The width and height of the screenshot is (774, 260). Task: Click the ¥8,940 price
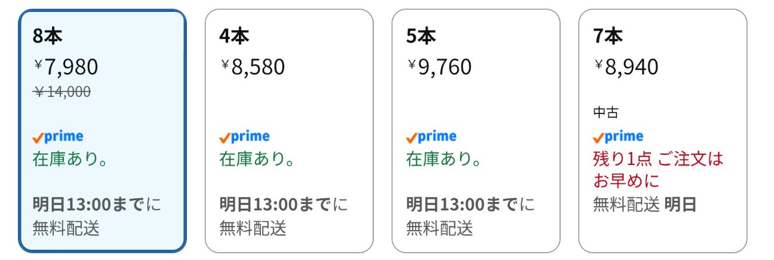626,67
